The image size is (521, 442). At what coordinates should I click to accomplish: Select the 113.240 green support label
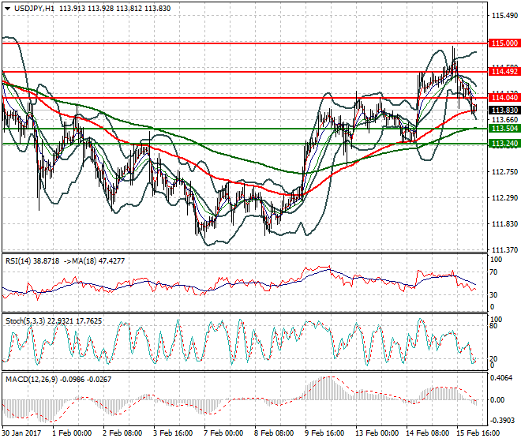(504, 144)
